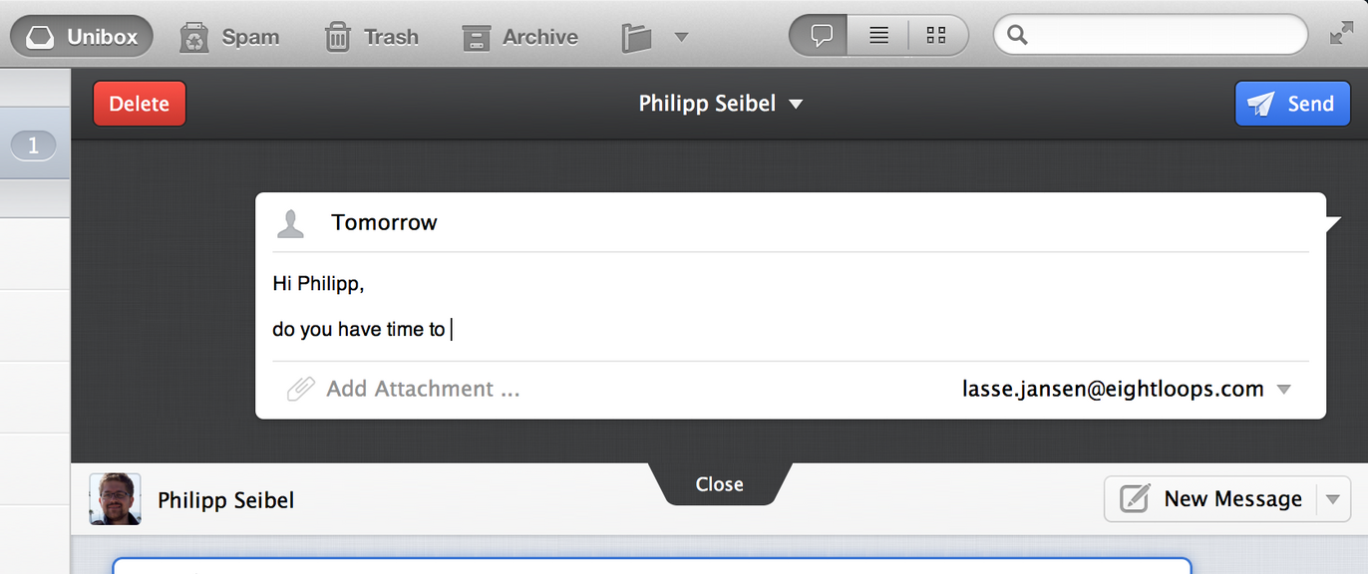Open the sender email account dropdown

click(1284, 390)
